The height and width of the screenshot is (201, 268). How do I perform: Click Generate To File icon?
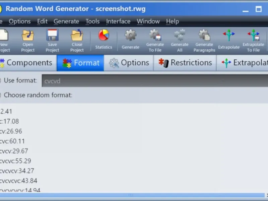[155, 35]
